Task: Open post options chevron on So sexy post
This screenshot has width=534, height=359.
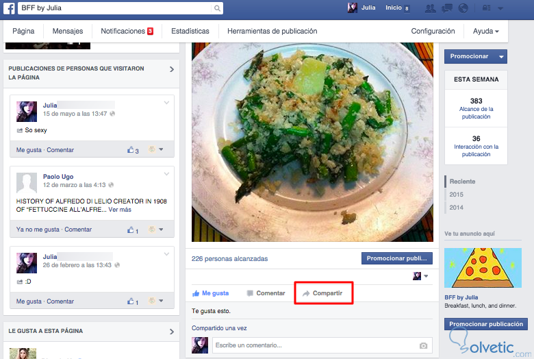Action: [166, 103]
